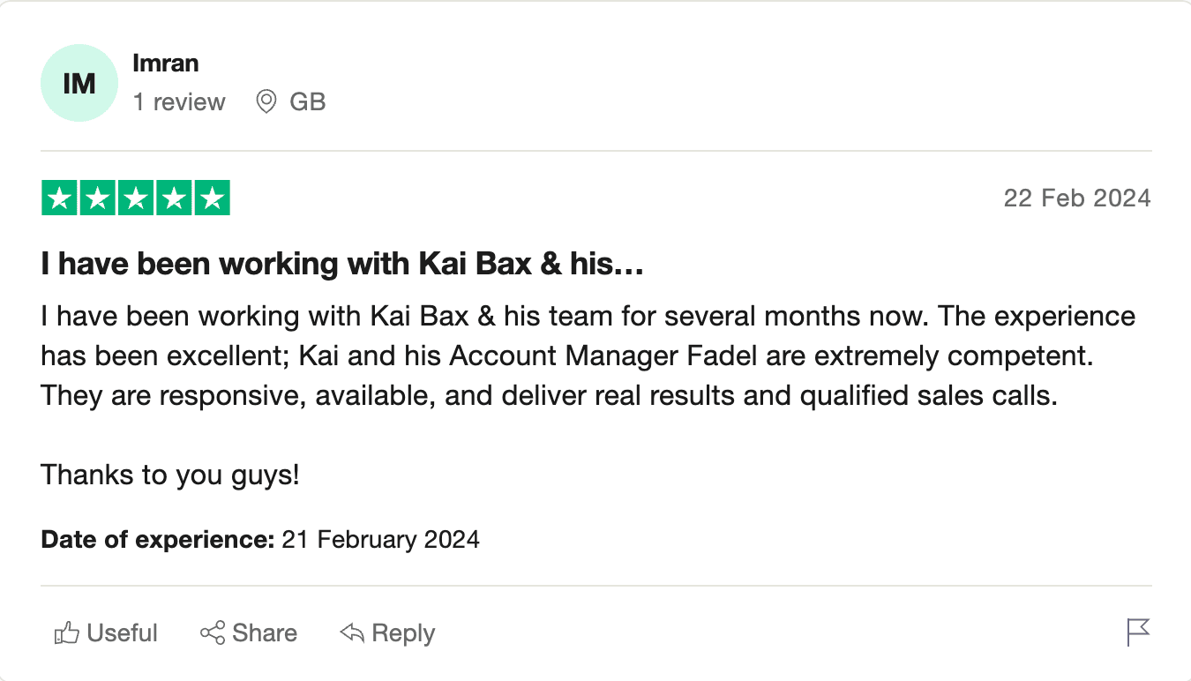Click the Reply arrow icon
The width and height of the screenshot is (1191, 681).
point(352,632)
